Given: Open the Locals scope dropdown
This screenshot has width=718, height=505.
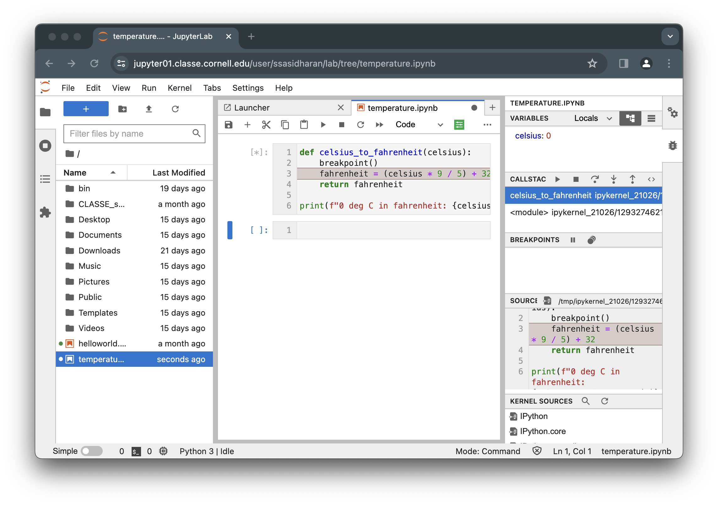Looking at the screenshot, I should [593, 118].
